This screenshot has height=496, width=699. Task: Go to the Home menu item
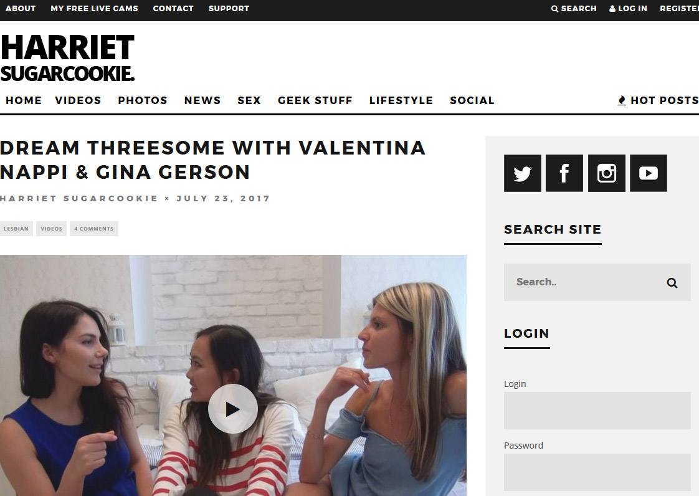point(24,100)
